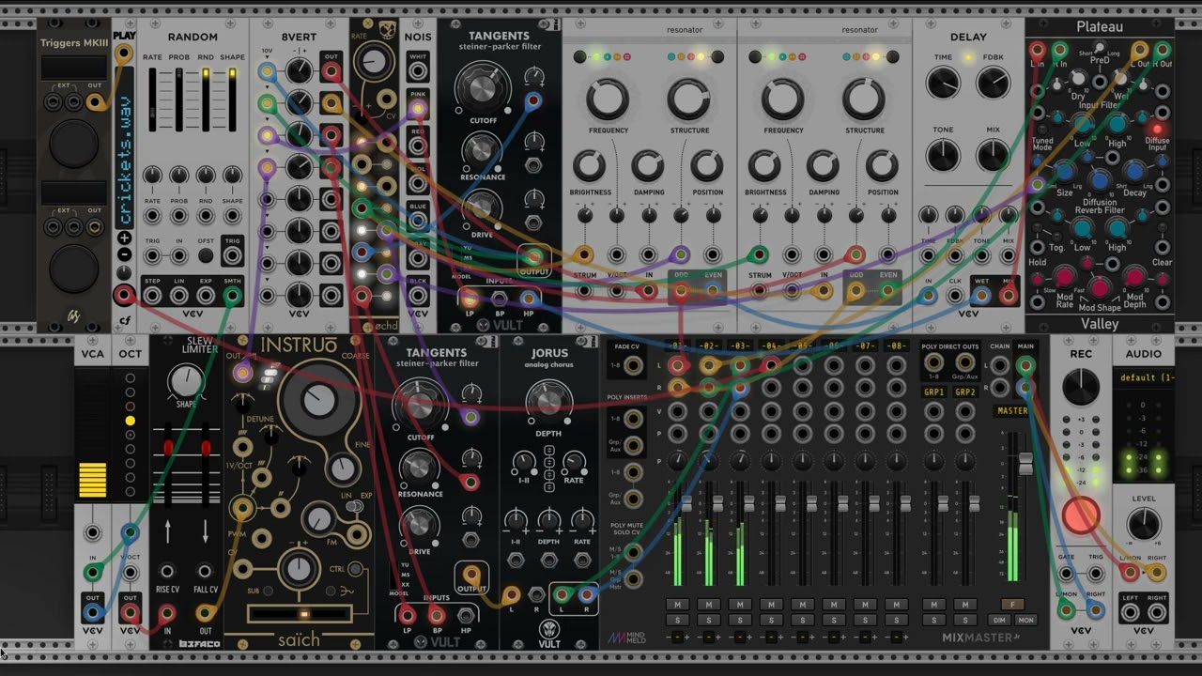Click the FADE CV 1-8 jack on MixMaster
This screenshot has height=676, width=1202.
click(634, 364)
